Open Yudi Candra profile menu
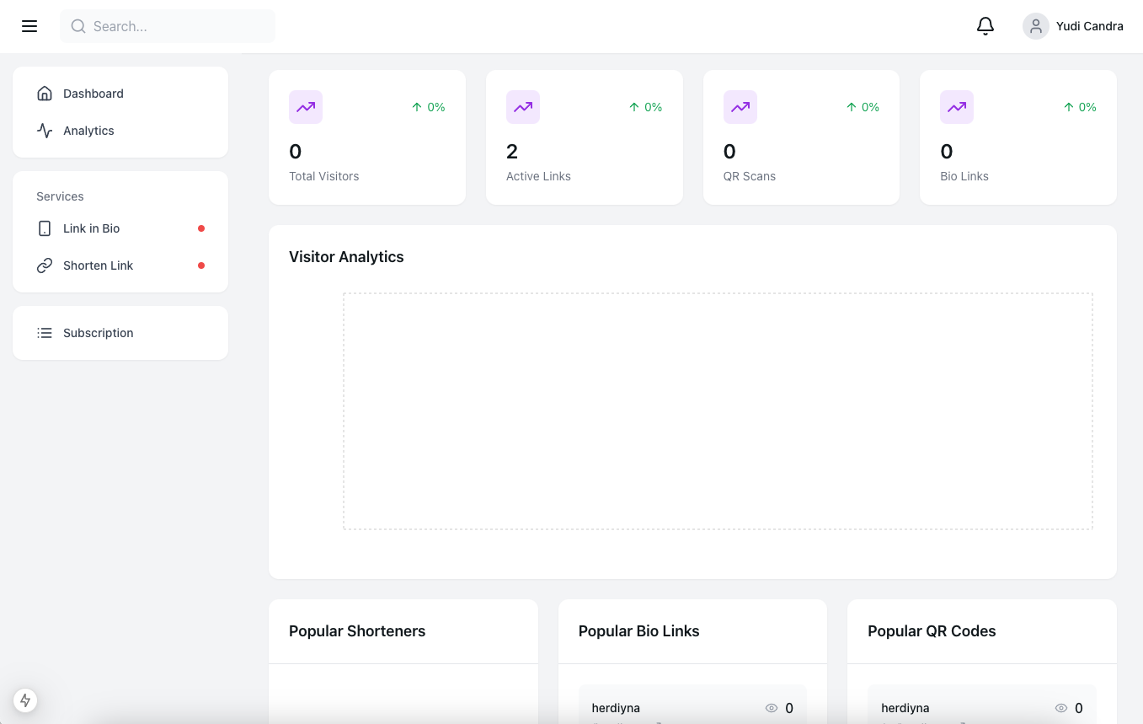The image size is (1143, 724). point(1089,26)
